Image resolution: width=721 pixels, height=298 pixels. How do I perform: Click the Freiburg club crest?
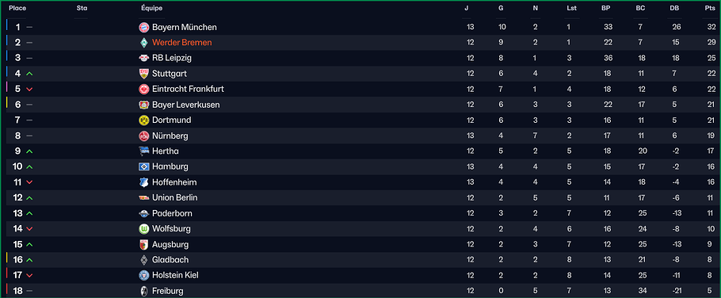tap(144, 291)
